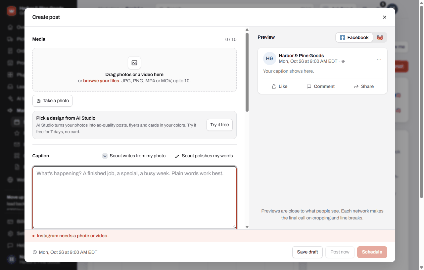Click the image icon in the media drop zone
424x270 pixels.
tap(134, 63)
